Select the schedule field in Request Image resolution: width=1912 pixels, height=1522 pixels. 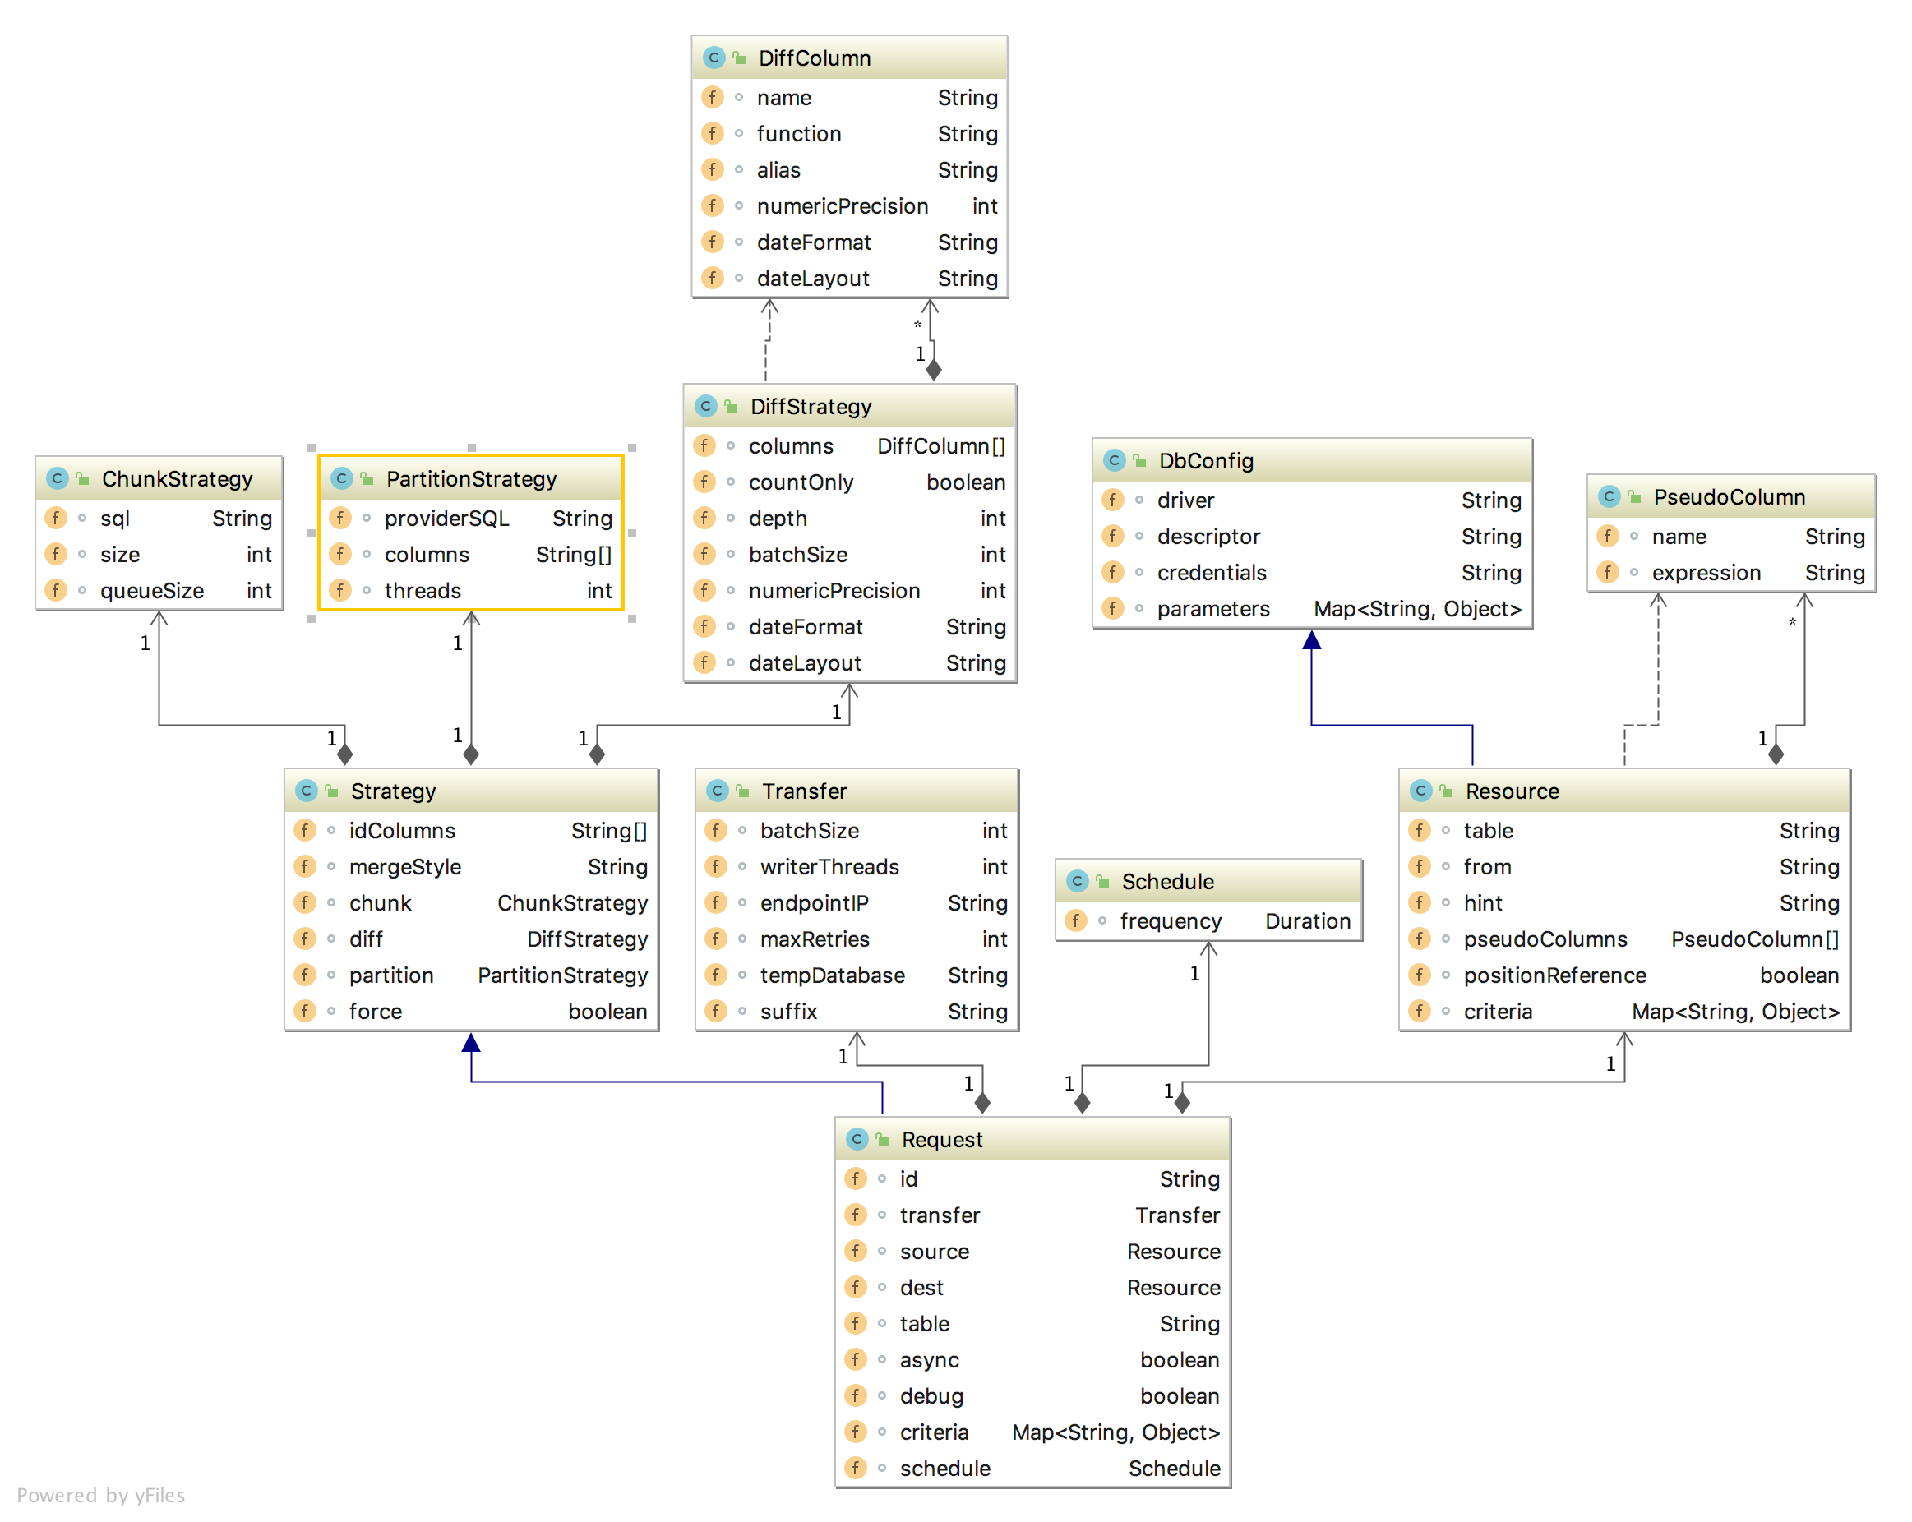tap(944, 1468)
